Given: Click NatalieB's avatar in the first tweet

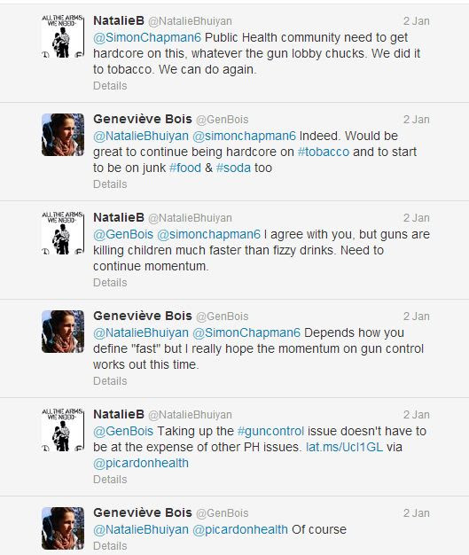Looking at the screenshot, I should tap(63, 36).
